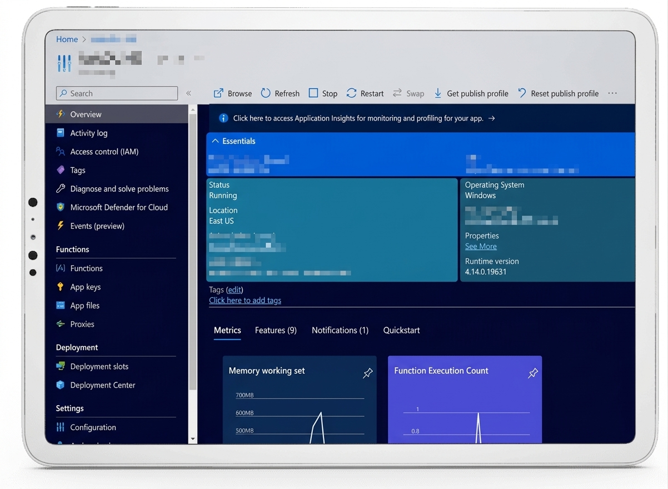The height and width of the screenshot is (489, 668).
Task: Switch to the Features (9) tab
Action: click(276, 330)
